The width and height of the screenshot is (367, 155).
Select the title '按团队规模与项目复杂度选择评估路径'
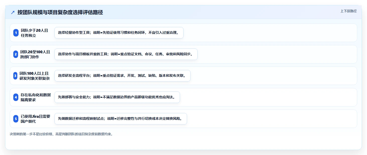(x=60, y=12)
